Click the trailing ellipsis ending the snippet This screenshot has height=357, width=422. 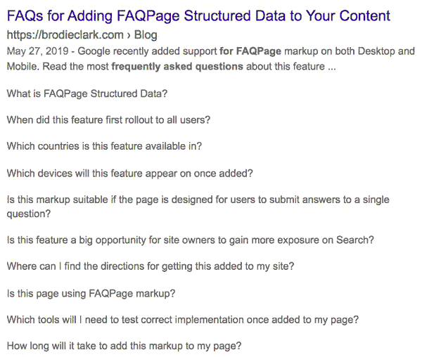[331, 67]
